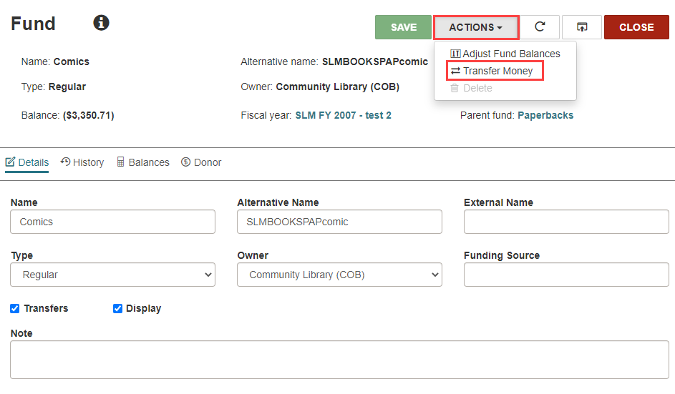Click the Name field containing Comics
Screen dimensions: 675x394
(x=113, y=222)
